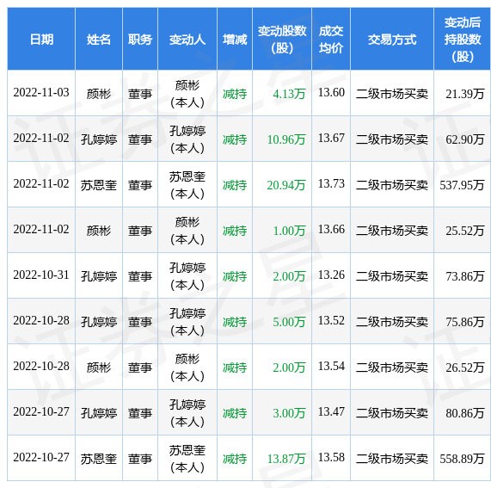Click the 变动股数(股) column header

(282, 40)
